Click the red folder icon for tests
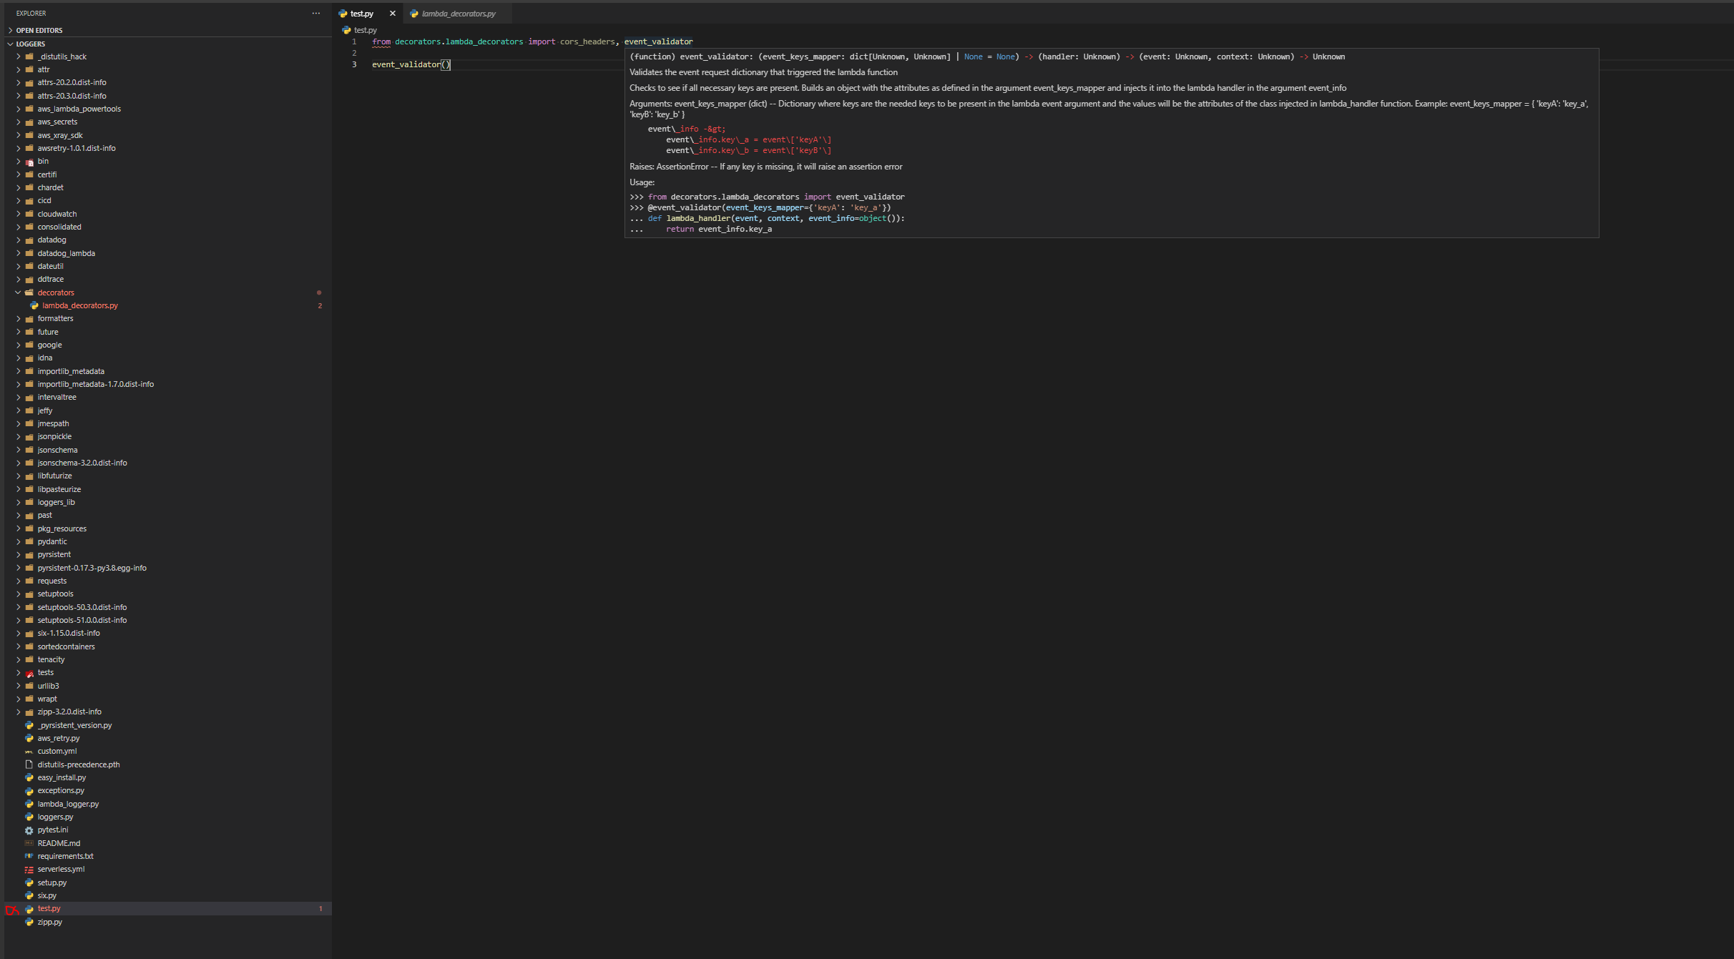The image size is (1734, 959). tap(29, 672)
